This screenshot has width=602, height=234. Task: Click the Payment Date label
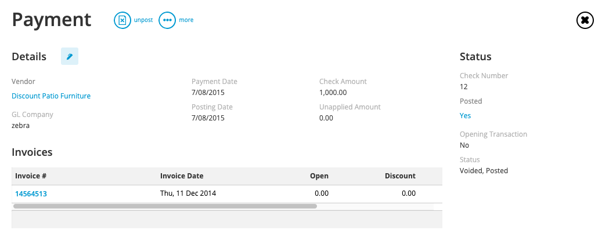214,82
